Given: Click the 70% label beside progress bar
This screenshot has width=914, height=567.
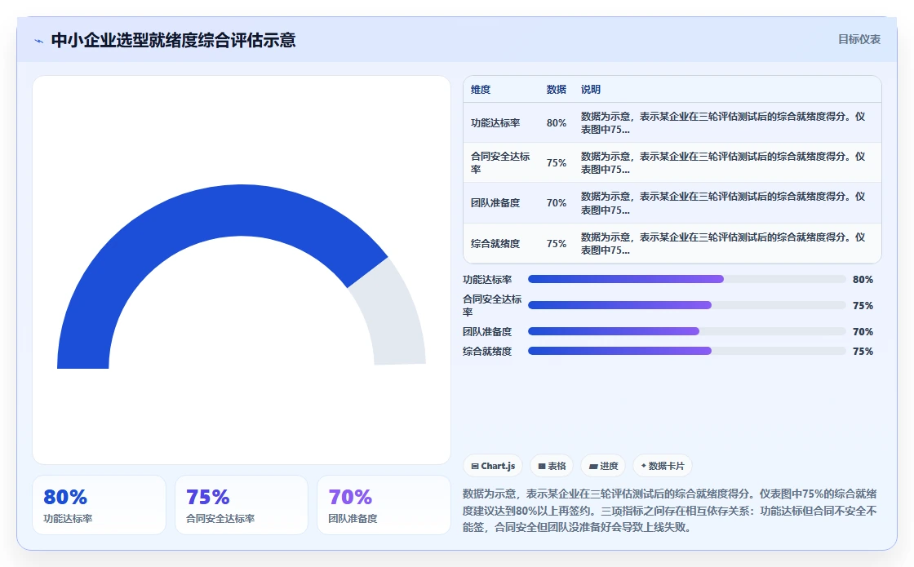Looking at the screenshot, I should click(x=863, y=331).
